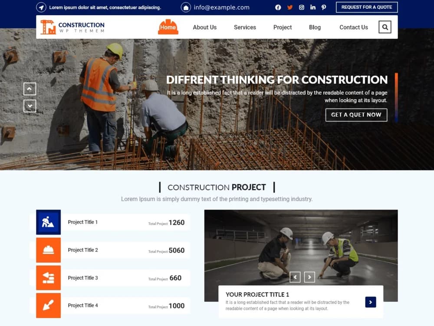
Task: Click the arrow icon for Project Title 4
Action: click(48, 306)
